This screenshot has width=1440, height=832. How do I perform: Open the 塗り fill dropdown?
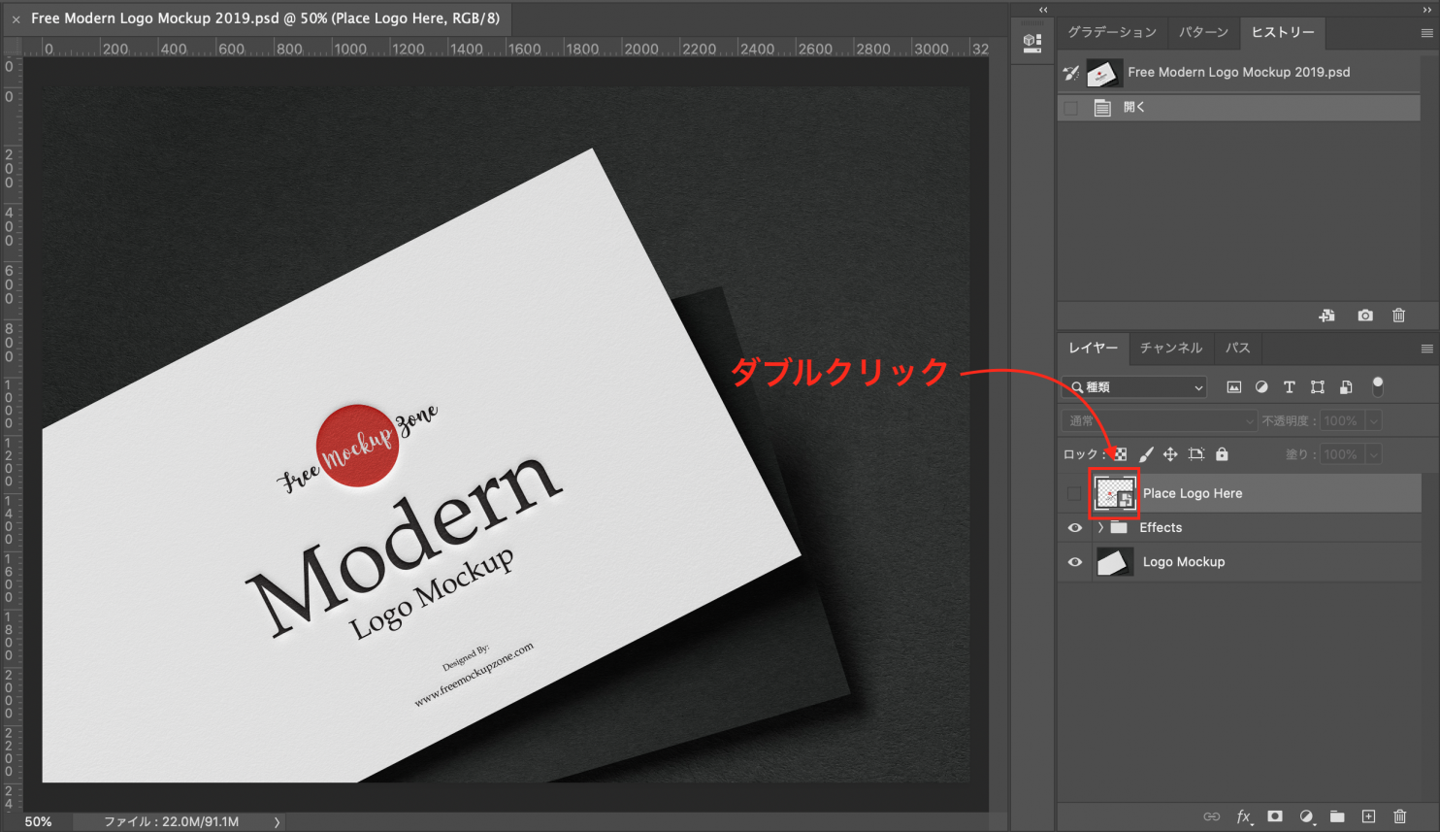click(1375, 453)
